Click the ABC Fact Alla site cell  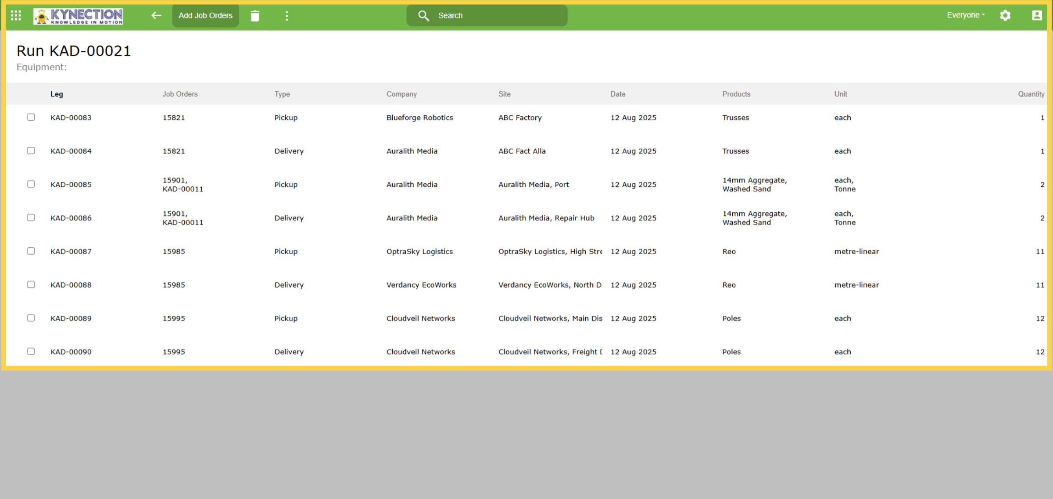pyautogui.click(x=522, y=151)
